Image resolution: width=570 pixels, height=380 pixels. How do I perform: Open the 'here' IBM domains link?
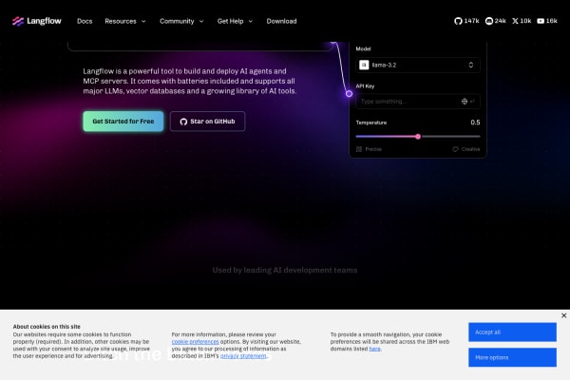click(374, 349)
